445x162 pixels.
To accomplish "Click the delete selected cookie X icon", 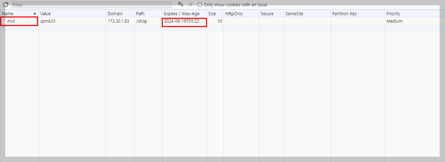I will click(x=191, y=5).
